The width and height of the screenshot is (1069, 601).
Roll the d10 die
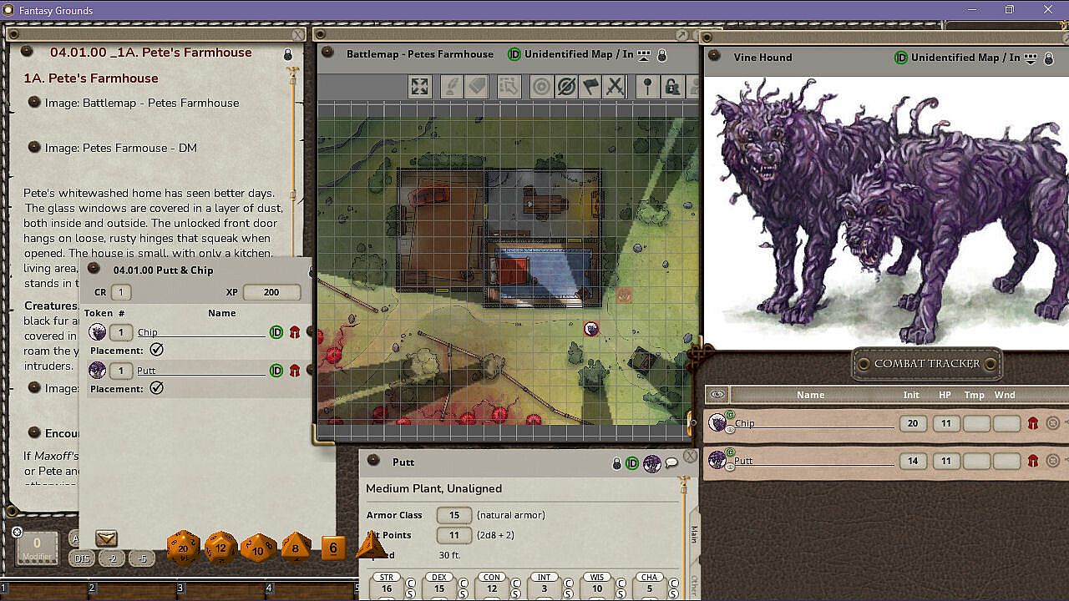pos(258,549)
